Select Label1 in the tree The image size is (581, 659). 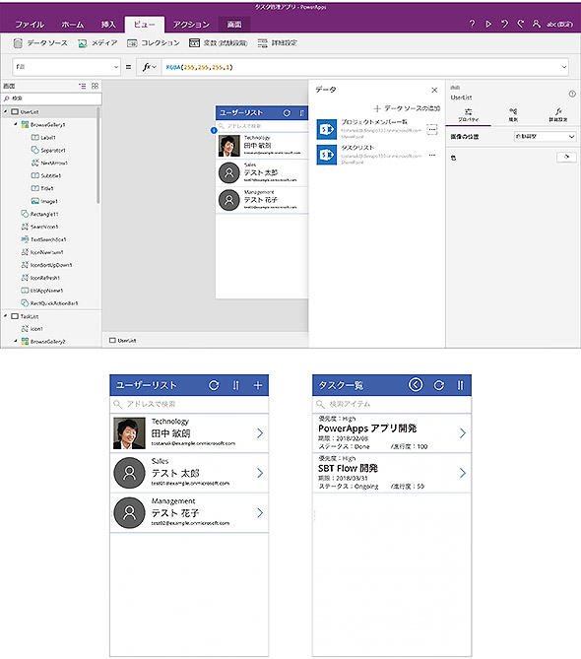click(43, 138)
